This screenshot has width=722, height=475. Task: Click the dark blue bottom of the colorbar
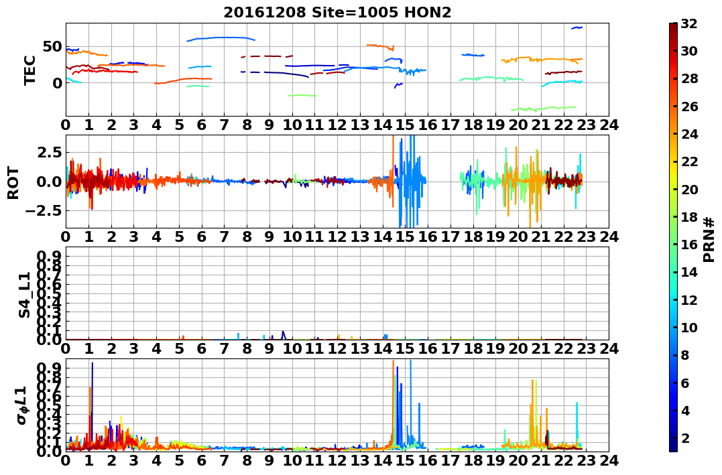(673, 446)
